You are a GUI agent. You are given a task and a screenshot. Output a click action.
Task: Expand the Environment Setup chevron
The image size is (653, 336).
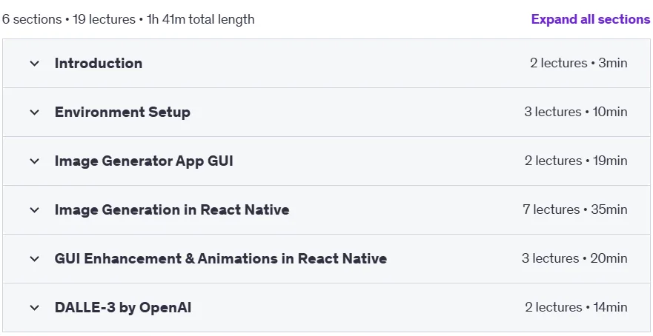tap(35, 112)
